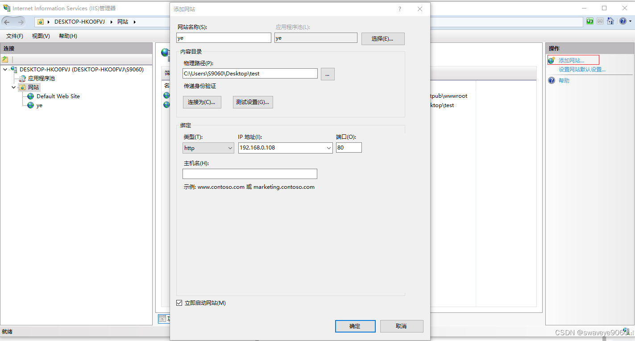Image resolution: width=635 pixels, height=341 pixels.
Task: Click the server icon of the DESKTOP-HKO0FVJ node
Action: pos(14,70)
